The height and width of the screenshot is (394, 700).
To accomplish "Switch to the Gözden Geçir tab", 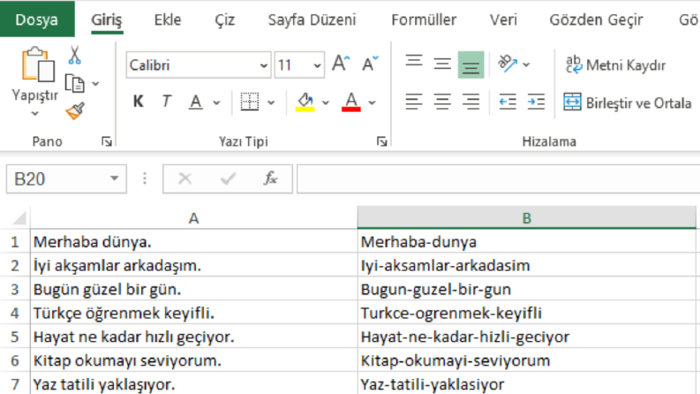I will point(596,19).
